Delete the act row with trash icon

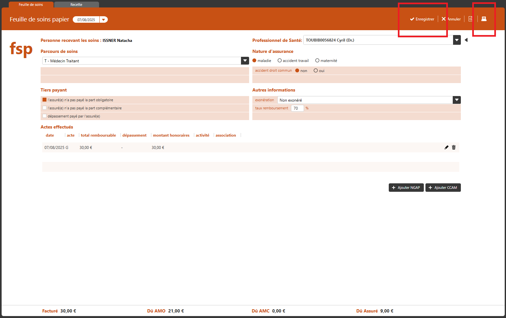tap(454, 147)
